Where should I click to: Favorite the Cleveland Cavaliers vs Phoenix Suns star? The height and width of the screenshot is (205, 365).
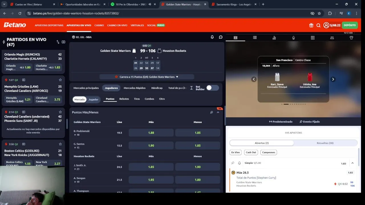60,112
